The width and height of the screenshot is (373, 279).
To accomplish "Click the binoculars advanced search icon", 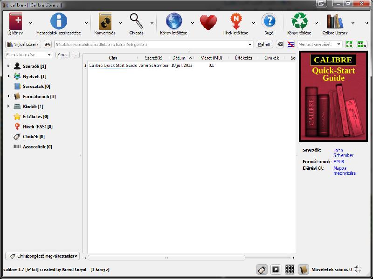I will tap(48, 44).
